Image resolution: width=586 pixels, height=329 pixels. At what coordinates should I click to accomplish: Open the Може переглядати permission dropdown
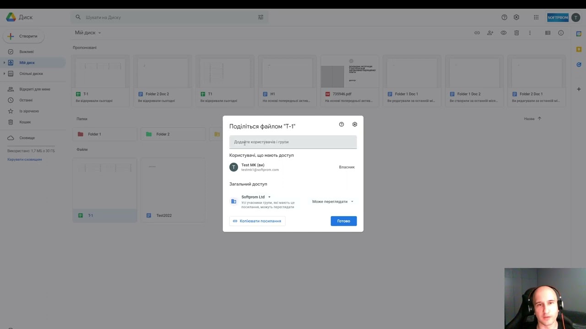point(333,202)
